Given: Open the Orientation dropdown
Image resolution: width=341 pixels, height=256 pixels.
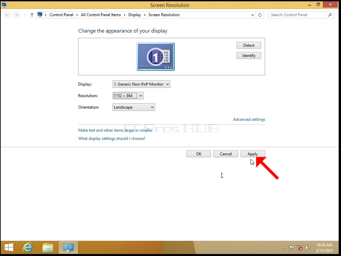Looking at the screenshot, I should coord(134,107).
